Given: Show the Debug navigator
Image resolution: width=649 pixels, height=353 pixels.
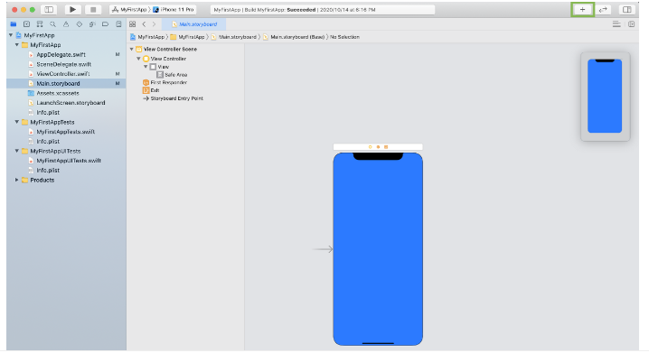Looking at the screenshot, I should point(92,24).
